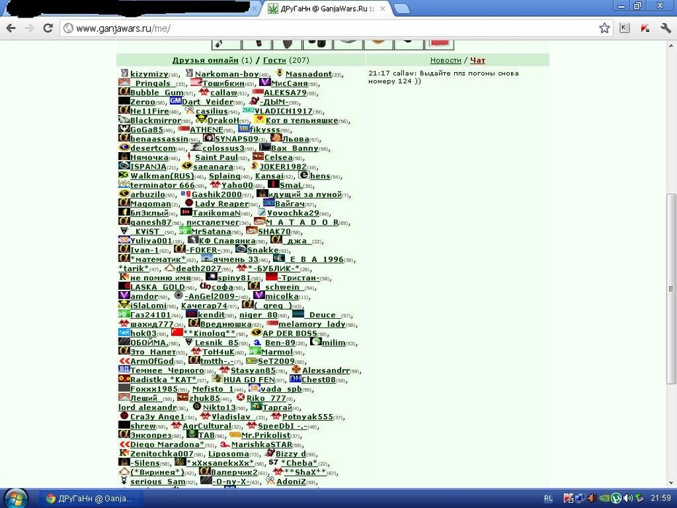Open the Новости link
This screenshot has width=677, height=508.
[446, 60]
